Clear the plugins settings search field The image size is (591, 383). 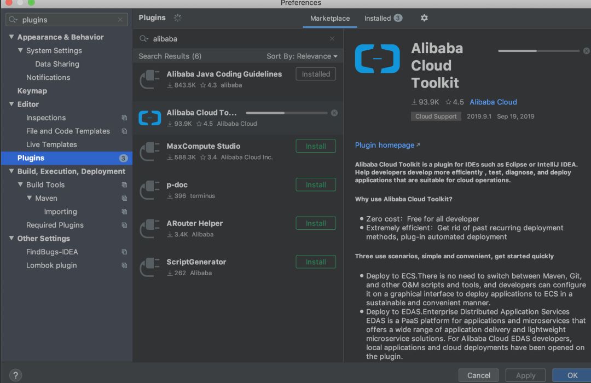(x=120, y=20)
